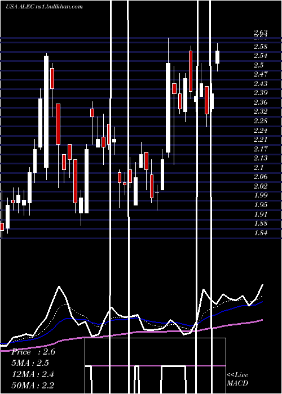Click the 2.24 price axis label

[x=261, y=130]
